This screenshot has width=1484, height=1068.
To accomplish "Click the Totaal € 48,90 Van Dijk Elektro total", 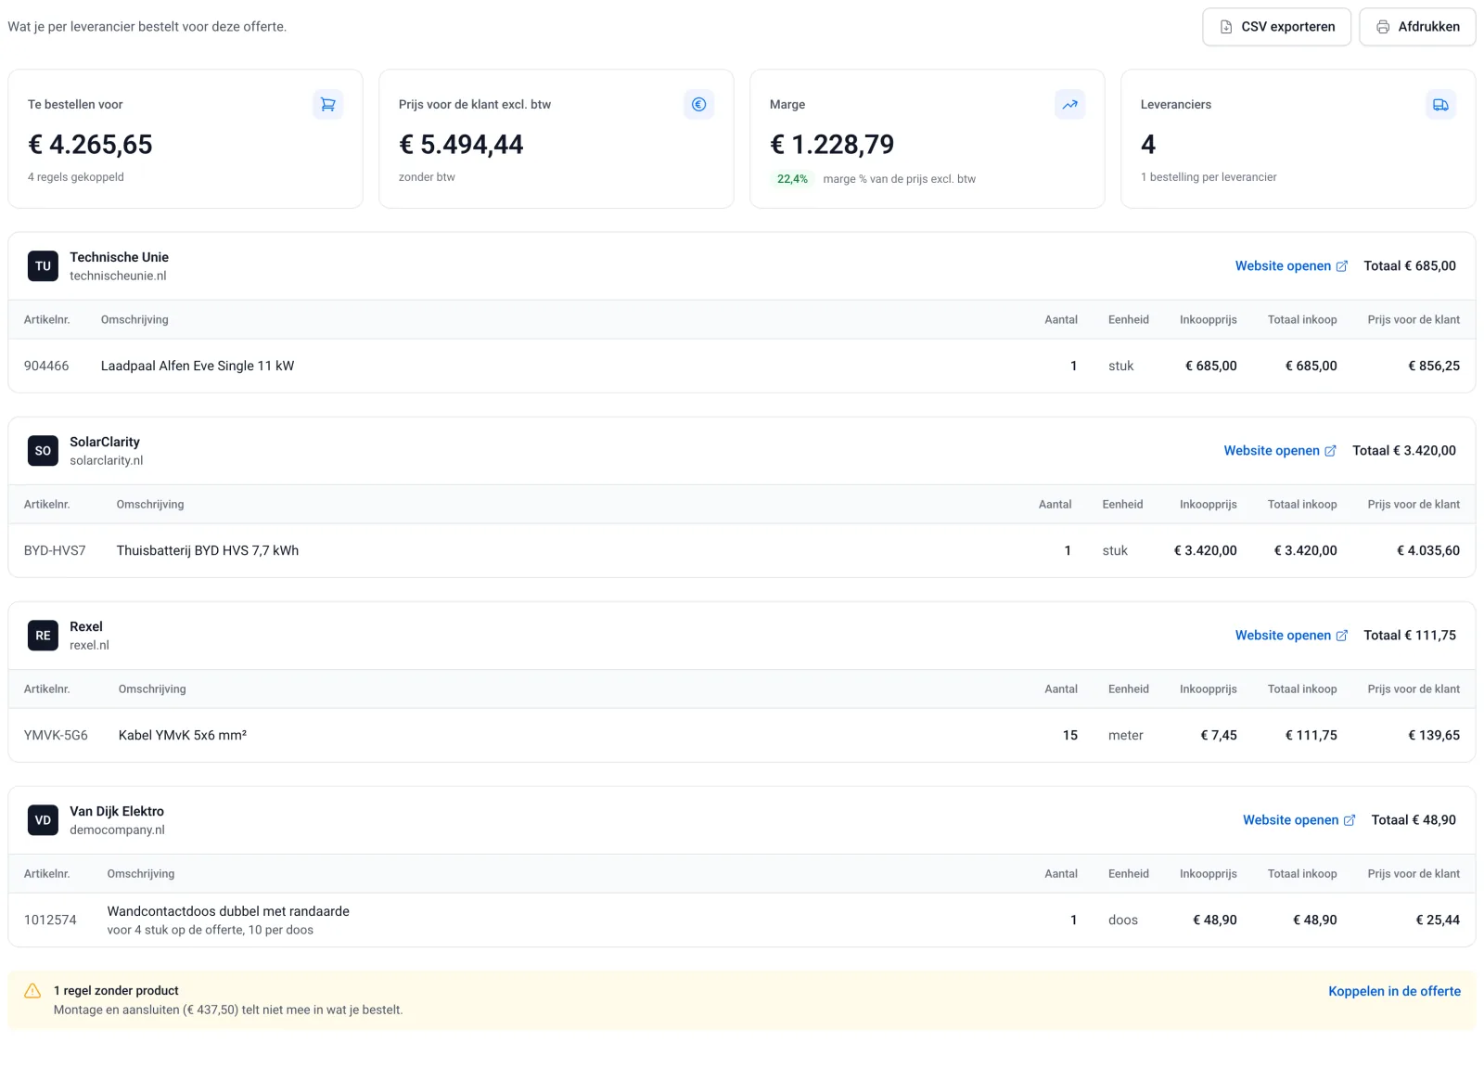I will click(x=1414, y=820).
